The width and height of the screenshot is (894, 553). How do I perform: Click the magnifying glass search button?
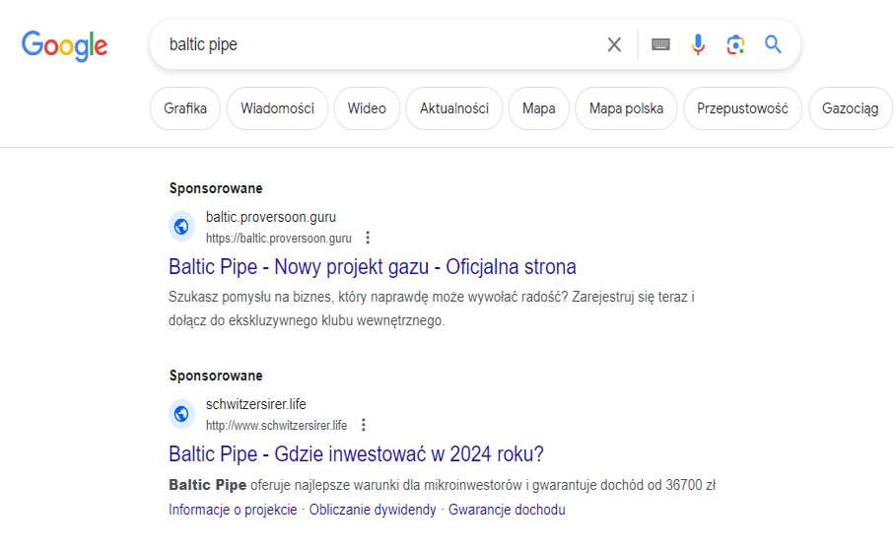point(773,44)
